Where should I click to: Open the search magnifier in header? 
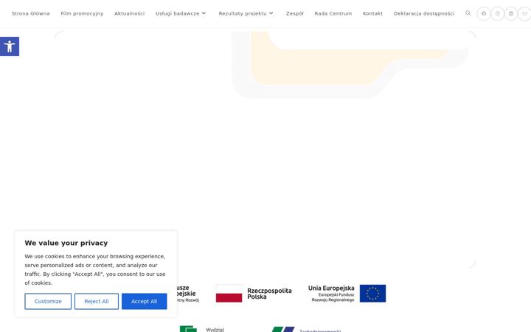pos(468,13)
